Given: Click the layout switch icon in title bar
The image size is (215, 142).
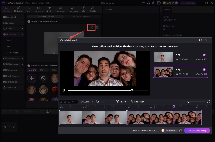Looking at the screenshot, I should 143,3.
